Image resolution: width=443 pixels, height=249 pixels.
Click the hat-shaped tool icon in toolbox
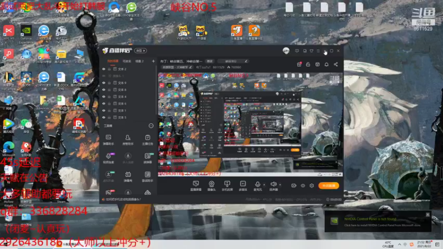(x=147, y=193)
